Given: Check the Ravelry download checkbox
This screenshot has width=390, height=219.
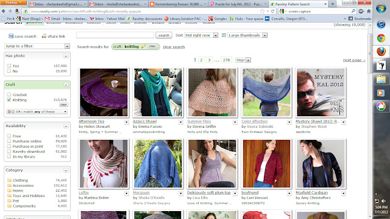Looking at the screenshot, I should pos(9,151).
